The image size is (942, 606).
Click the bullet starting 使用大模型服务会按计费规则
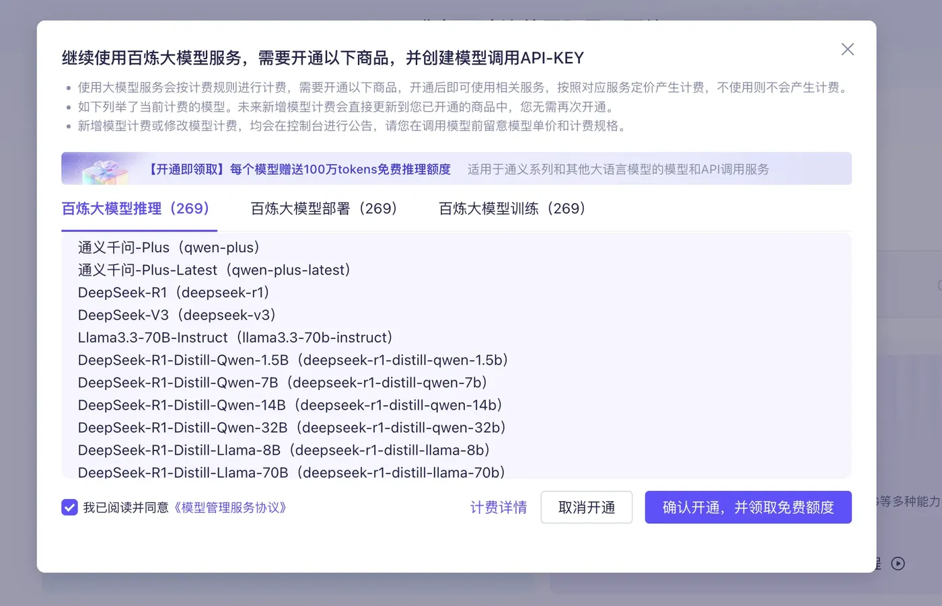tap(464, 87)
